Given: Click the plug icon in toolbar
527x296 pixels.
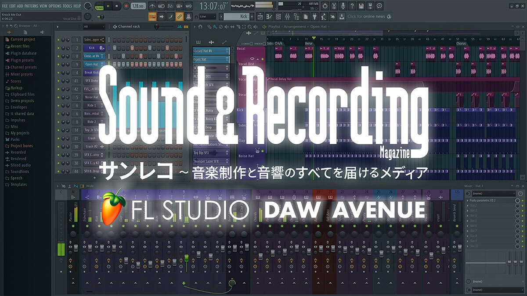Looking at the screenshot, I should pos(315,16).
